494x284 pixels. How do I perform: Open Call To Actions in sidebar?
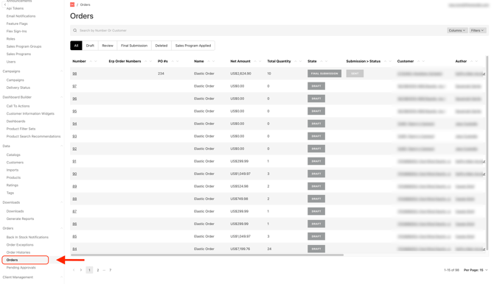click(18, 106)
